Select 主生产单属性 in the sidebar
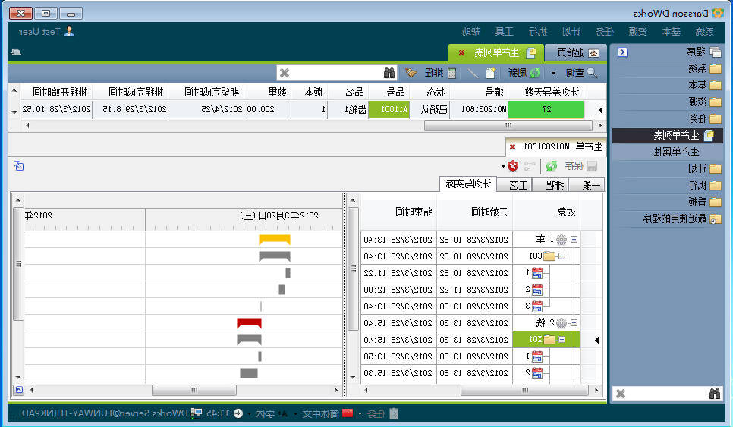 [671, 152]
